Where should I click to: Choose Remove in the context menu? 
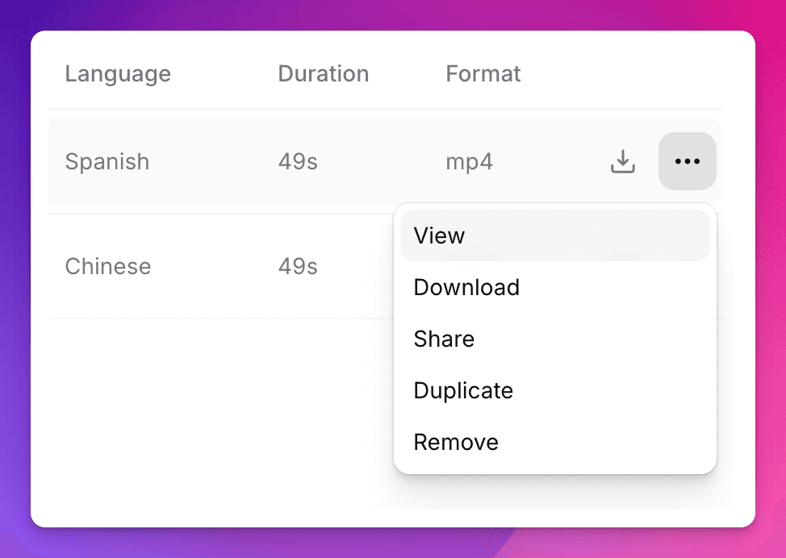pos(555,442)
